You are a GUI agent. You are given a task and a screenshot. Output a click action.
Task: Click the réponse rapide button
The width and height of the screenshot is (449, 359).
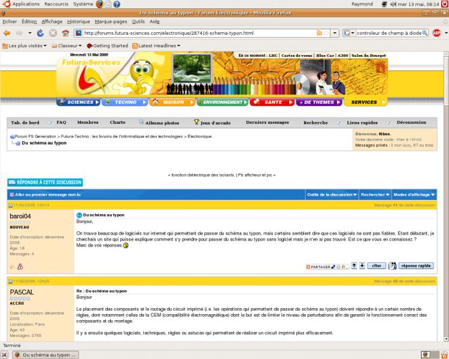pos(416,266)
